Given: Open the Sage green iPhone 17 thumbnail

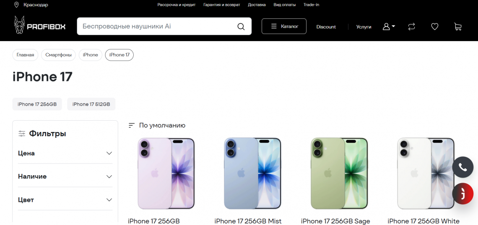Looking at the screenshot, I should [339, 173].
